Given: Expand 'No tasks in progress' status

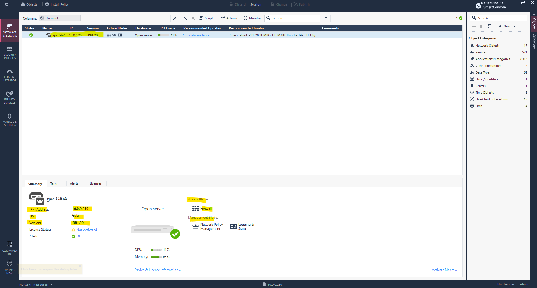Looking at the screenshot, I should click(36, 285).
